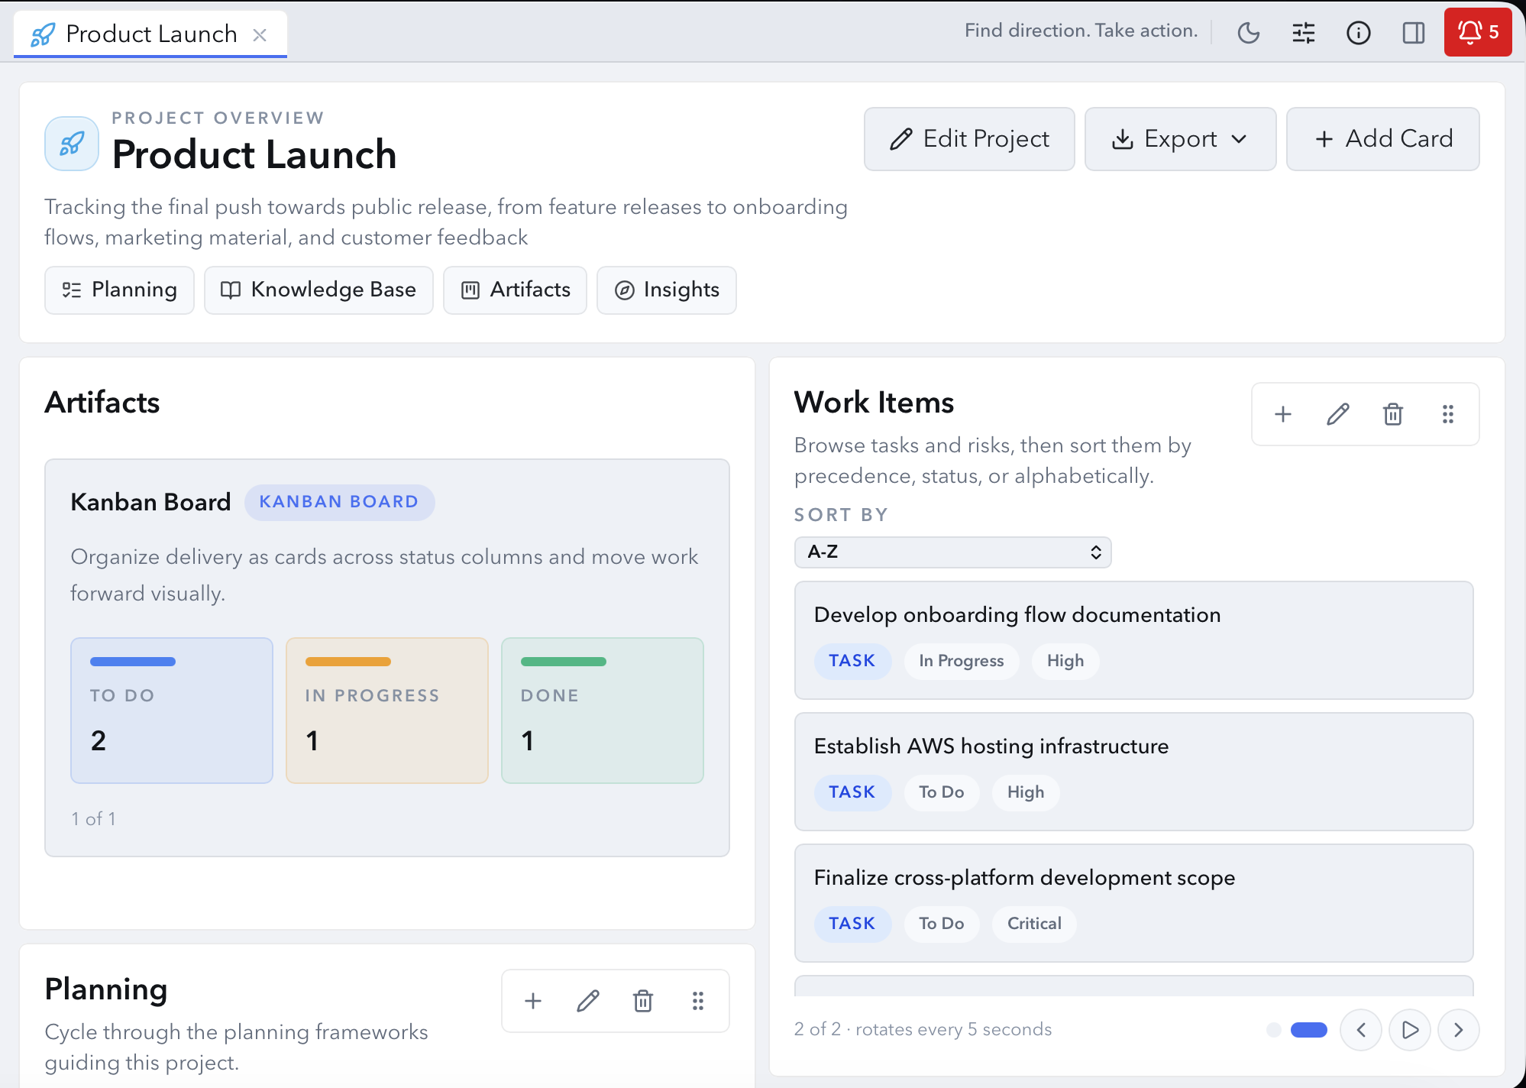Screen dimensions: 1526x1088
Task: Click the compass icon on Insights
Action: (x=625, y=290)
